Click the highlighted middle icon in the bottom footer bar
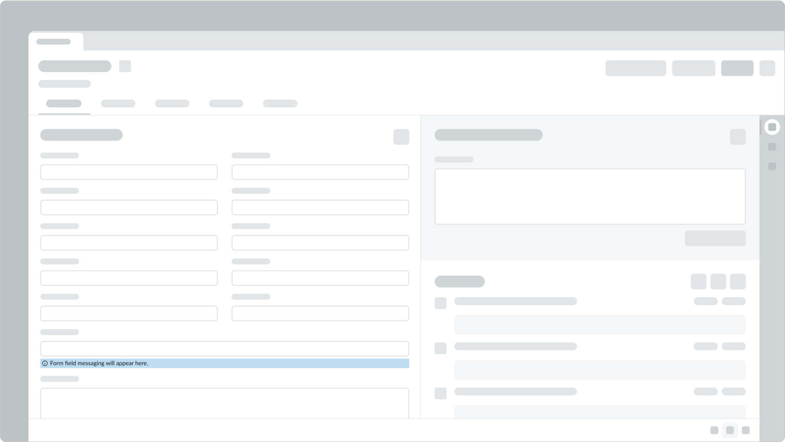The width and height of the screenshot is (785, 442). click(730, 430)
